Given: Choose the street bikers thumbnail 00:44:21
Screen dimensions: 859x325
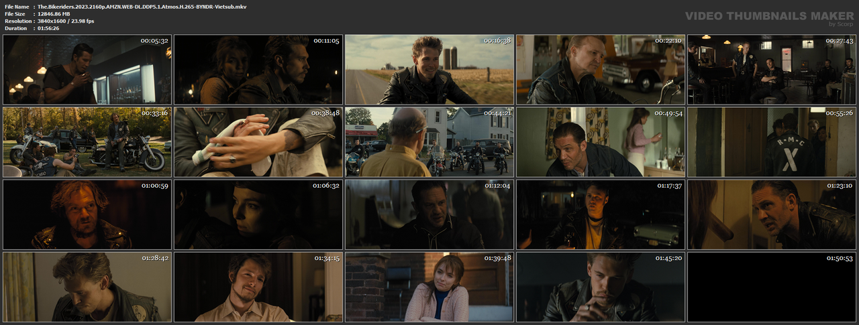Looking at the screenshot, I should (x=429, y=142).
